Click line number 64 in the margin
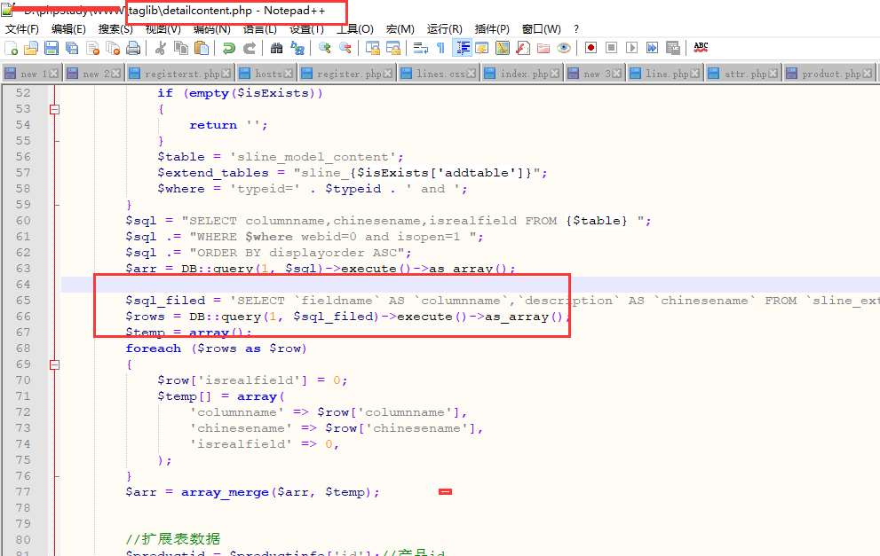The height and width of the screenshot is (556, 880). tap(22, 285)
